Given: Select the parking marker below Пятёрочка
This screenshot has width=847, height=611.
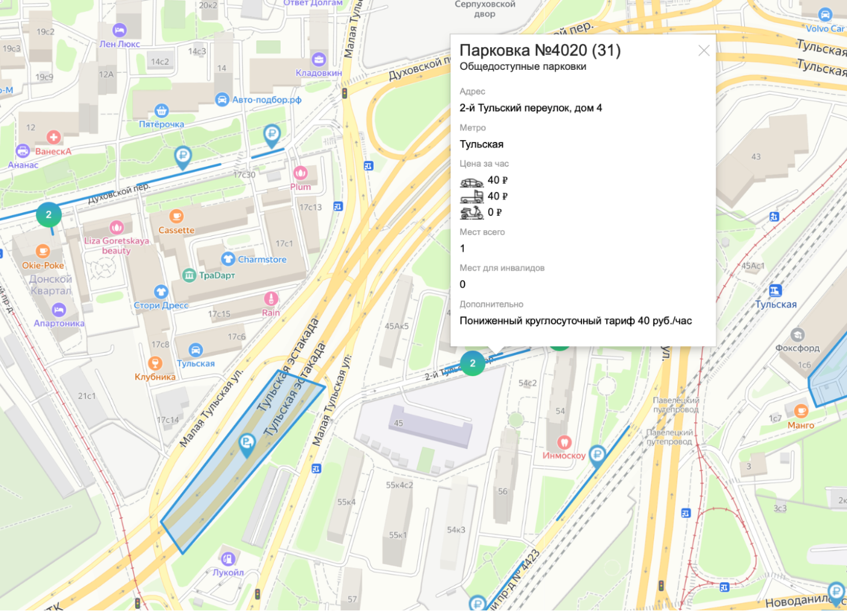Looking at the screenshot, I should coord(183,158).
